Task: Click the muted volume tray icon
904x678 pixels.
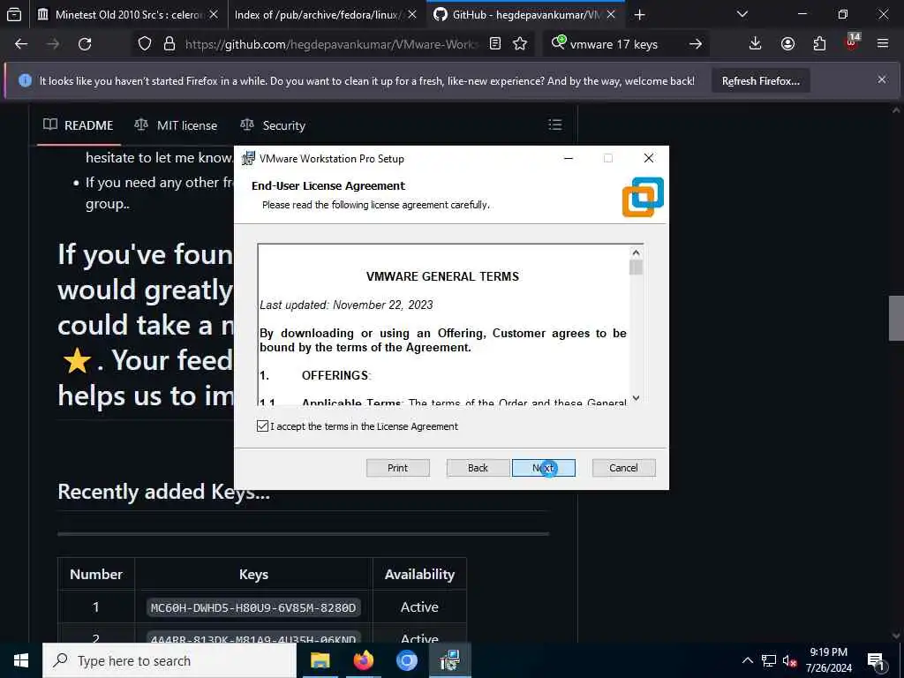Action: [789, 660]
